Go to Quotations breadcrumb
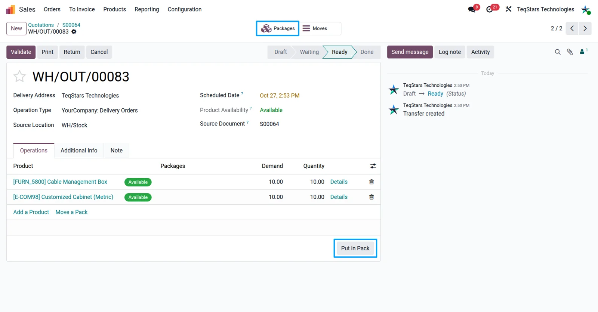 coord(41,25)
